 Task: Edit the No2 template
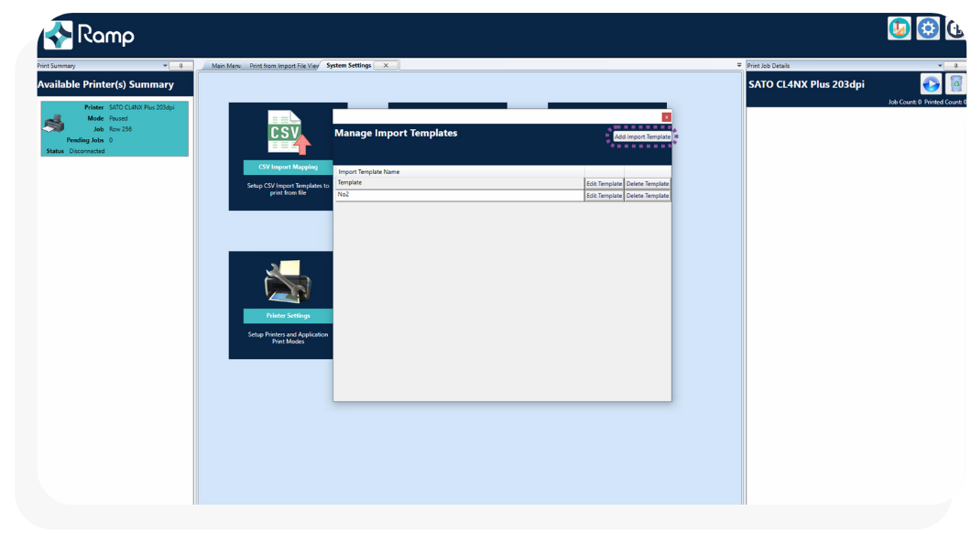pos(604,195)
